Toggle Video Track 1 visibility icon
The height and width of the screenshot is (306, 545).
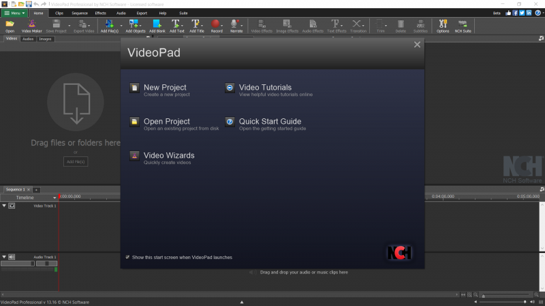[12, 205]
